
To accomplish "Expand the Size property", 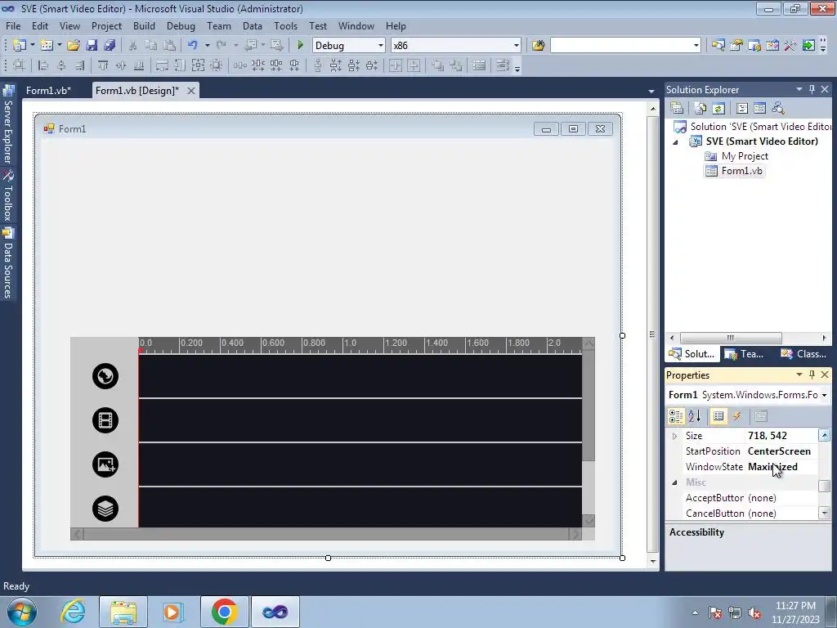I will tap(674, 436).
